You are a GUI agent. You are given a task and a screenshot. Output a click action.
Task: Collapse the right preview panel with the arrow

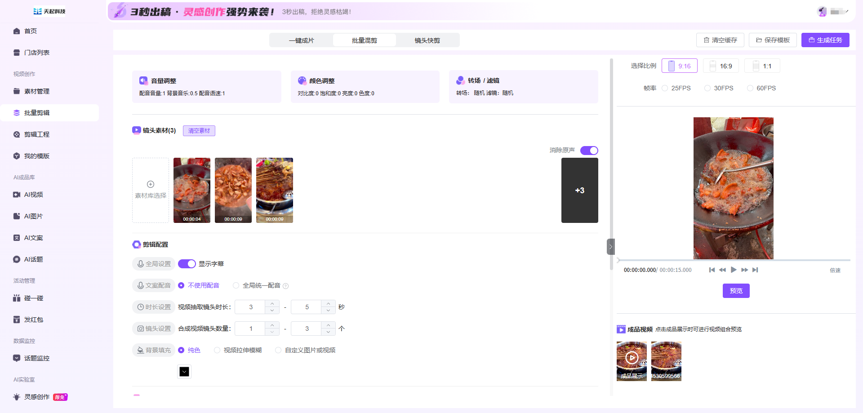[610, 247]
